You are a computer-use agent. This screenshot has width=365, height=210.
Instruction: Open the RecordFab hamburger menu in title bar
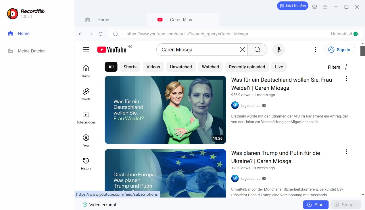(x=325, y=7)
